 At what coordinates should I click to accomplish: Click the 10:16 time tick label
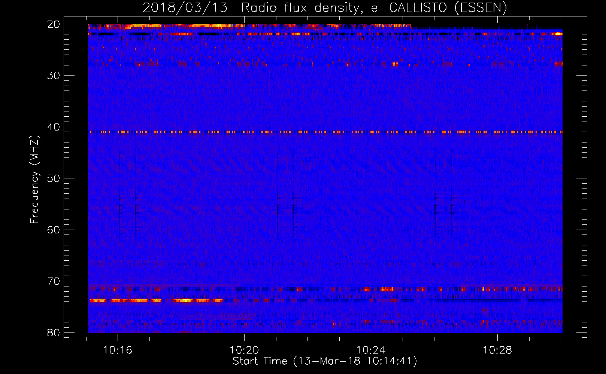click(118, 350)
